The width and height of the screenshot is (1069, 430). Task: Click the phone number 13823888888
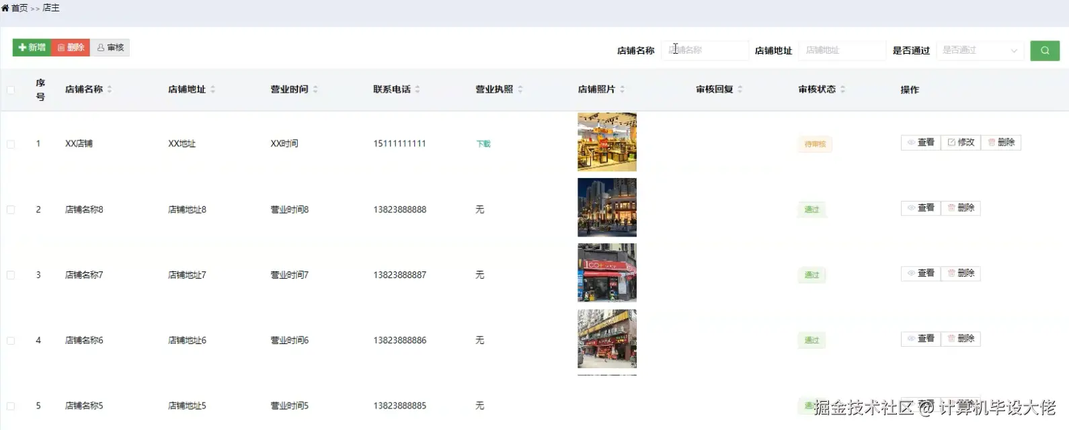pos(399,210)
